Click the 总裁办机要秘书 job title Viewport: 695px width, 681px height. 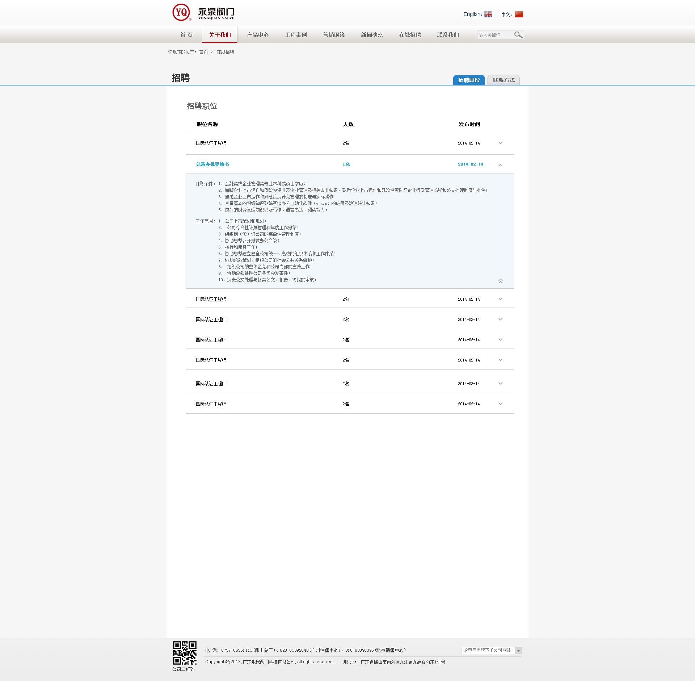coord(212,164)
